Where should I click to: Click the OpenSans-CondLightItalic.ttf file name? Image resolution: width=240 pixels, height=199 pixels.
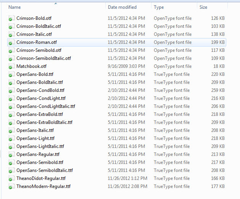point(46,106)
